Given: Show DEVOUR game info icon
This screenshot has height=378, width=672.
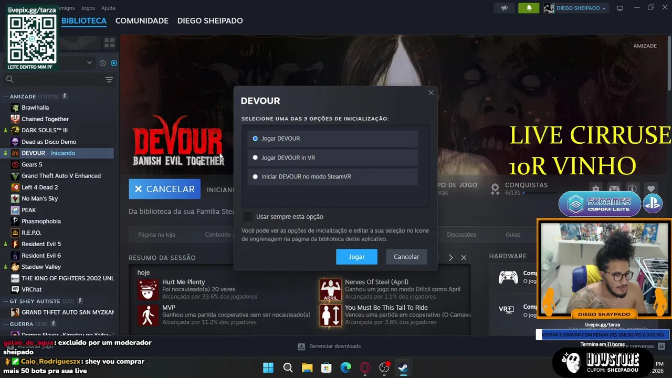Looking at the screenshot, I should pyautogui.click(x=632, y=189).
